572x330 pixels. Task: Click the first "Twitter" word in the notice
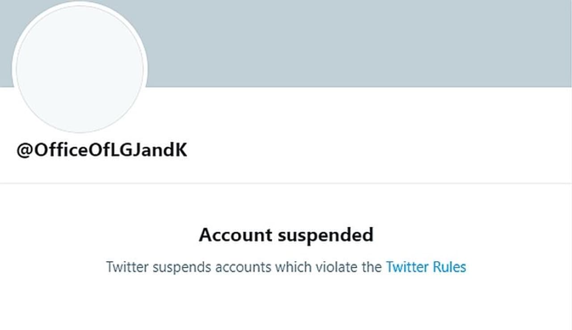pyautogui.click(x=127, y=267)
